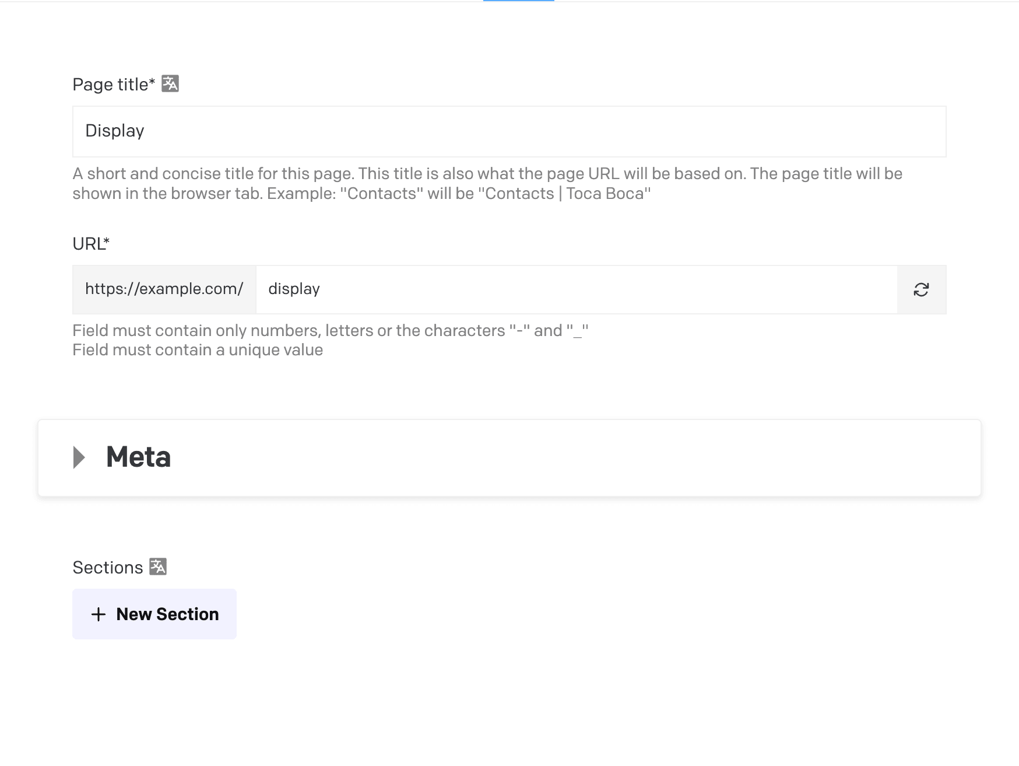This screenshot has height=766, width=1019.
Task: Select the blue highlighted tab at top
Action: pos(518,1)
